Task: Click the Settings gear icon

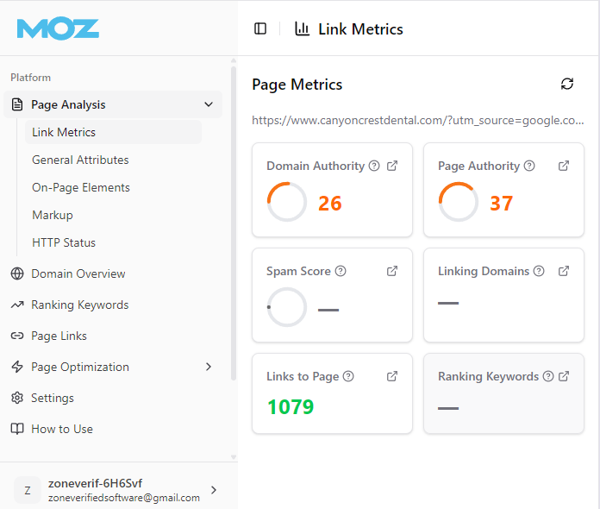Action: tap(17, 398)
